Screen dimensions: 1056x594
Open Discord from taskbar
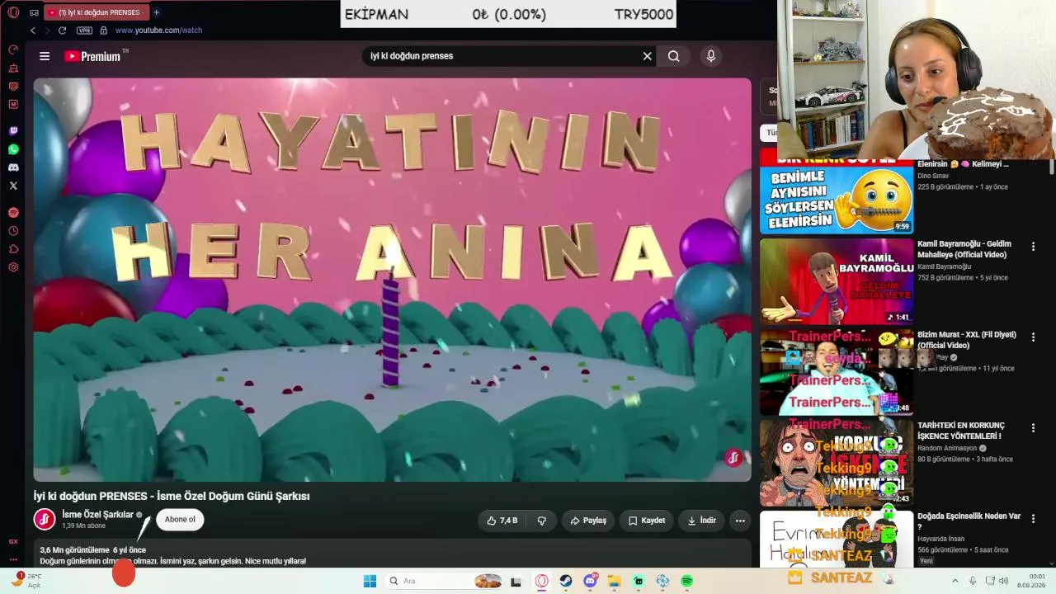tap(591, 581)
